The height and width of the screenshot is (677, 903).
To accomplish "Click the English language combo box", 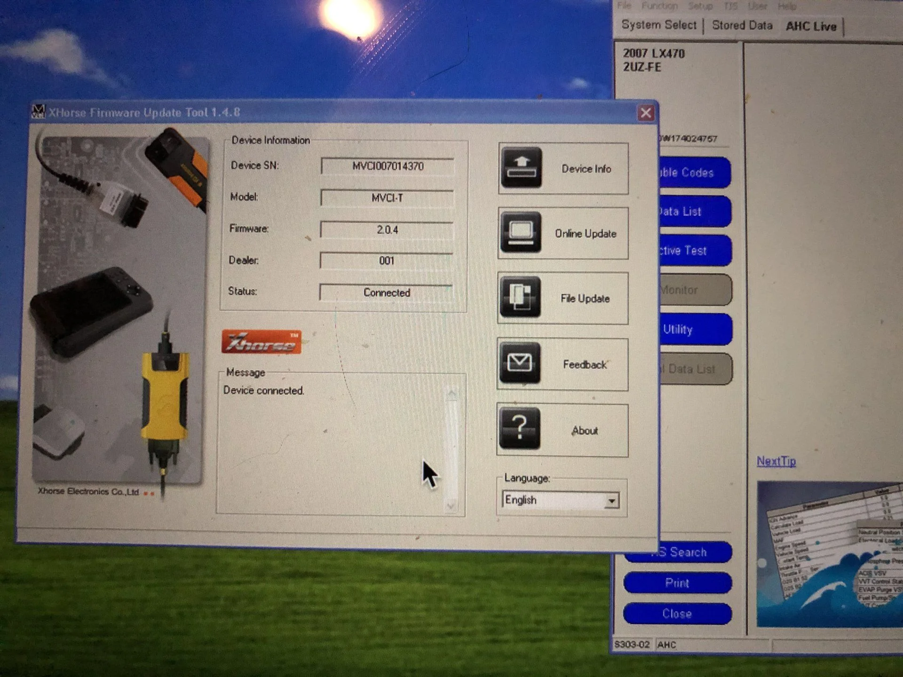I will click(554, 500).
